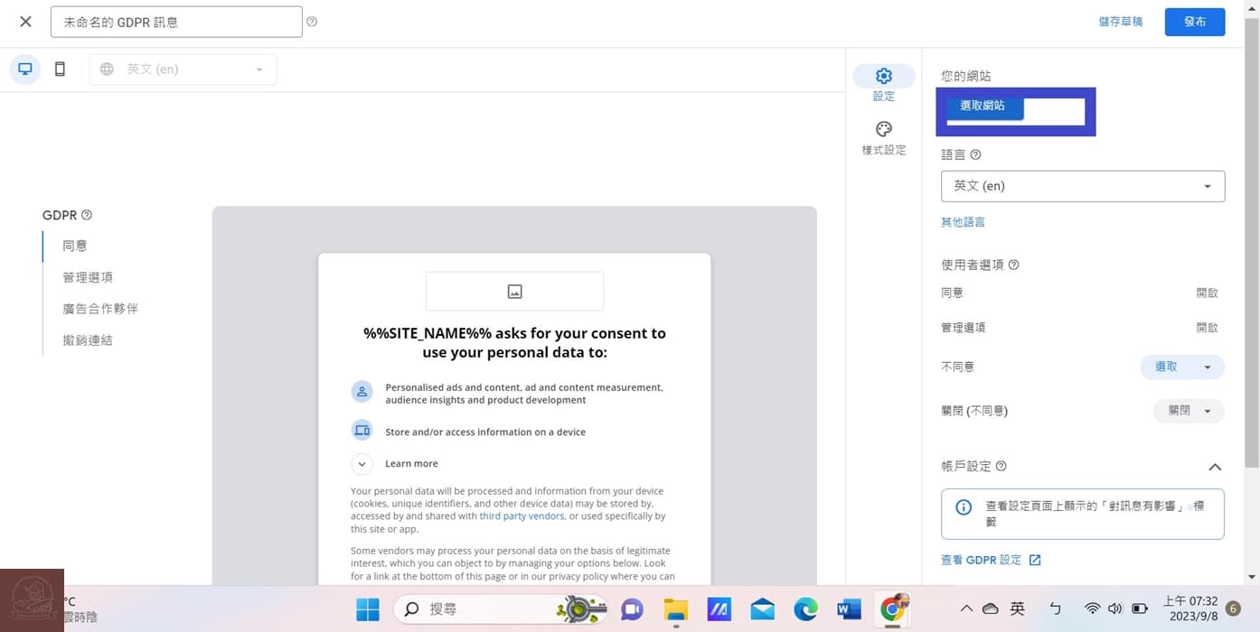Screen dimensions: 1260x632
Task: Collapse the 帳戶設定 section
Action: tap(1215, 467)
